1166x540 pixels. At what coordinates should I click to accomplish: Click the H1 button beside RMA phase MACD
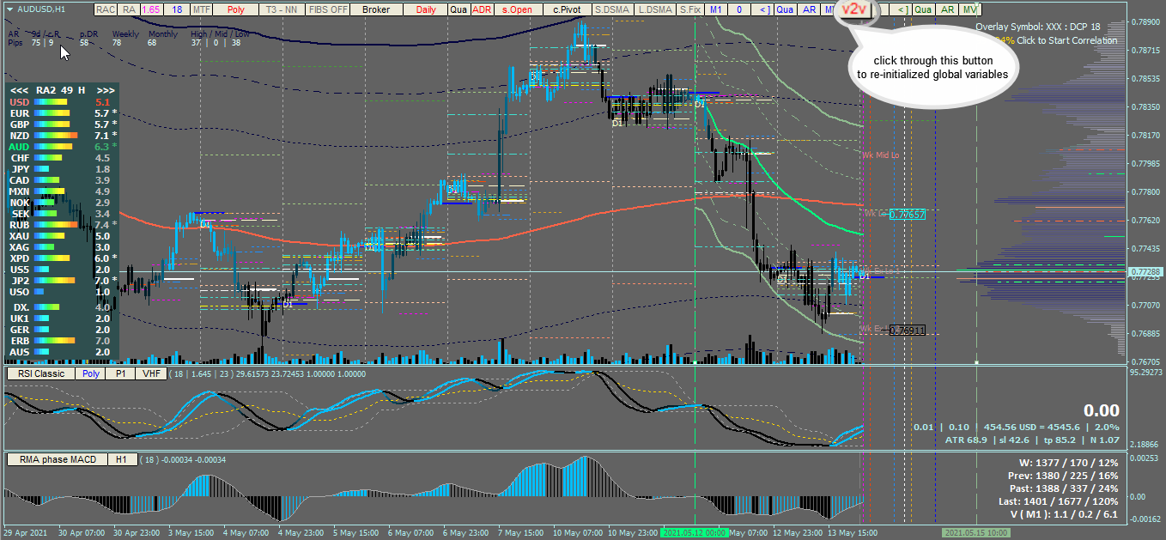pos(121,459)
